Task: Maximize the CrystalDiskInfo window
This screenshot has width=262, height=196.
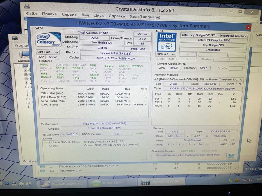Action: click(240, 11)
